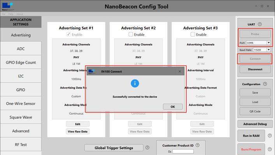275x155 pixels.
Task: Open Advanced Debug
Action: pos(255,124)
